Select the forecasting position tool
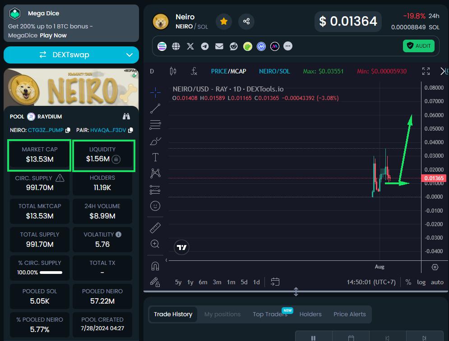 155,190
